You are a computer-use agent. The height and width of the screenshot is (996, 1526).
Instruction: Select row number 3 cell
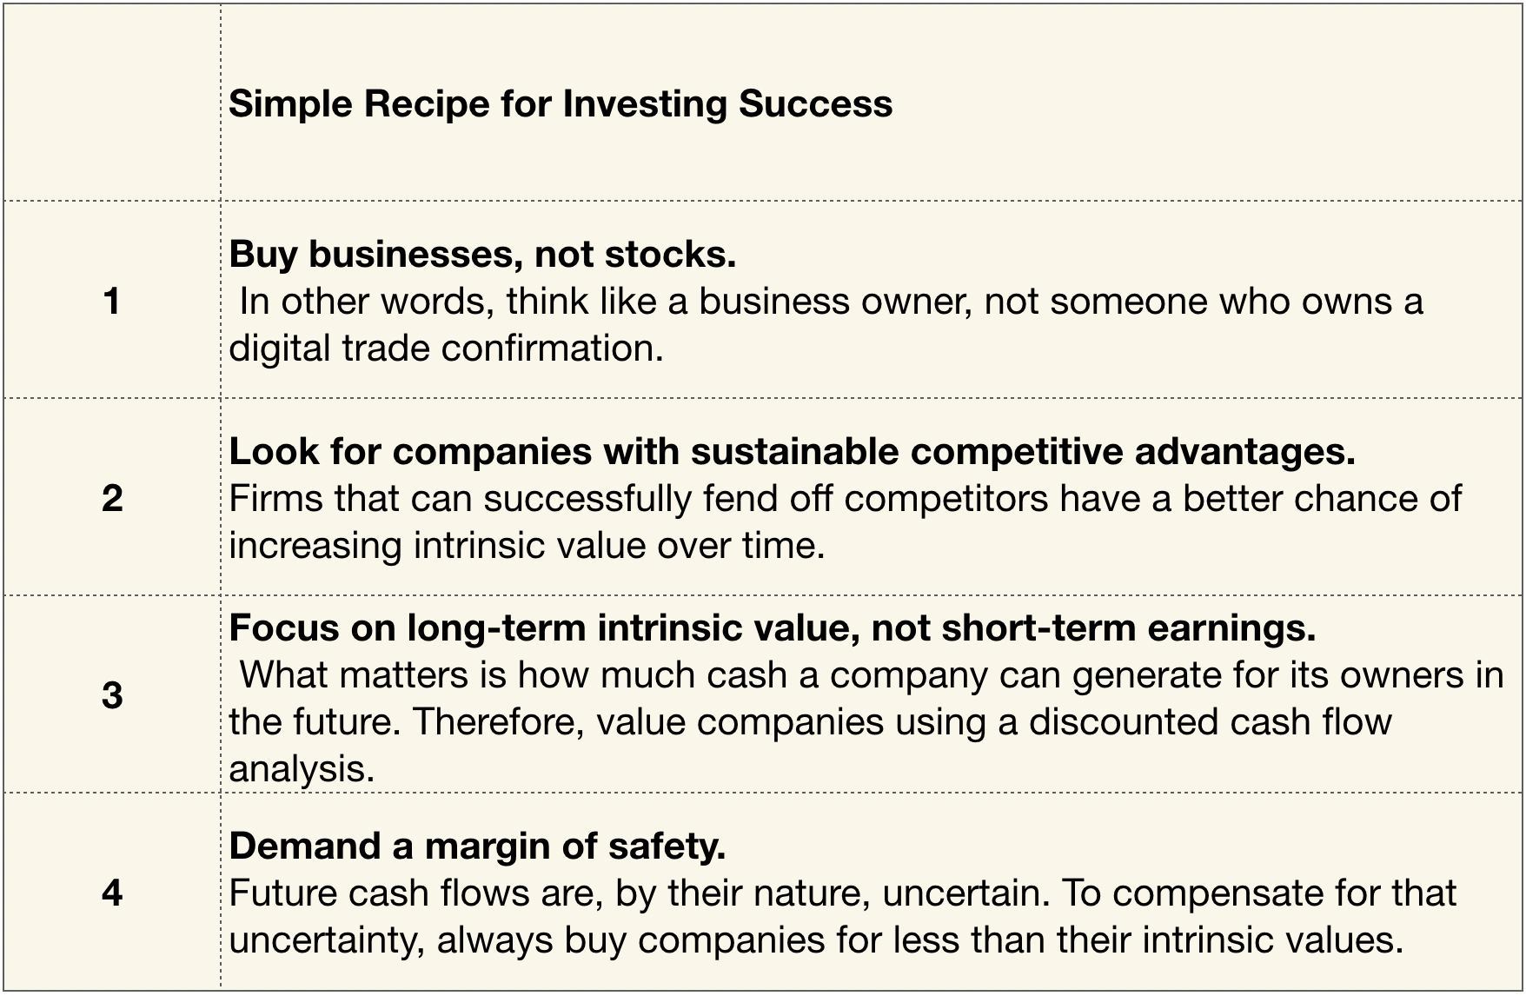tap(112, 695)
